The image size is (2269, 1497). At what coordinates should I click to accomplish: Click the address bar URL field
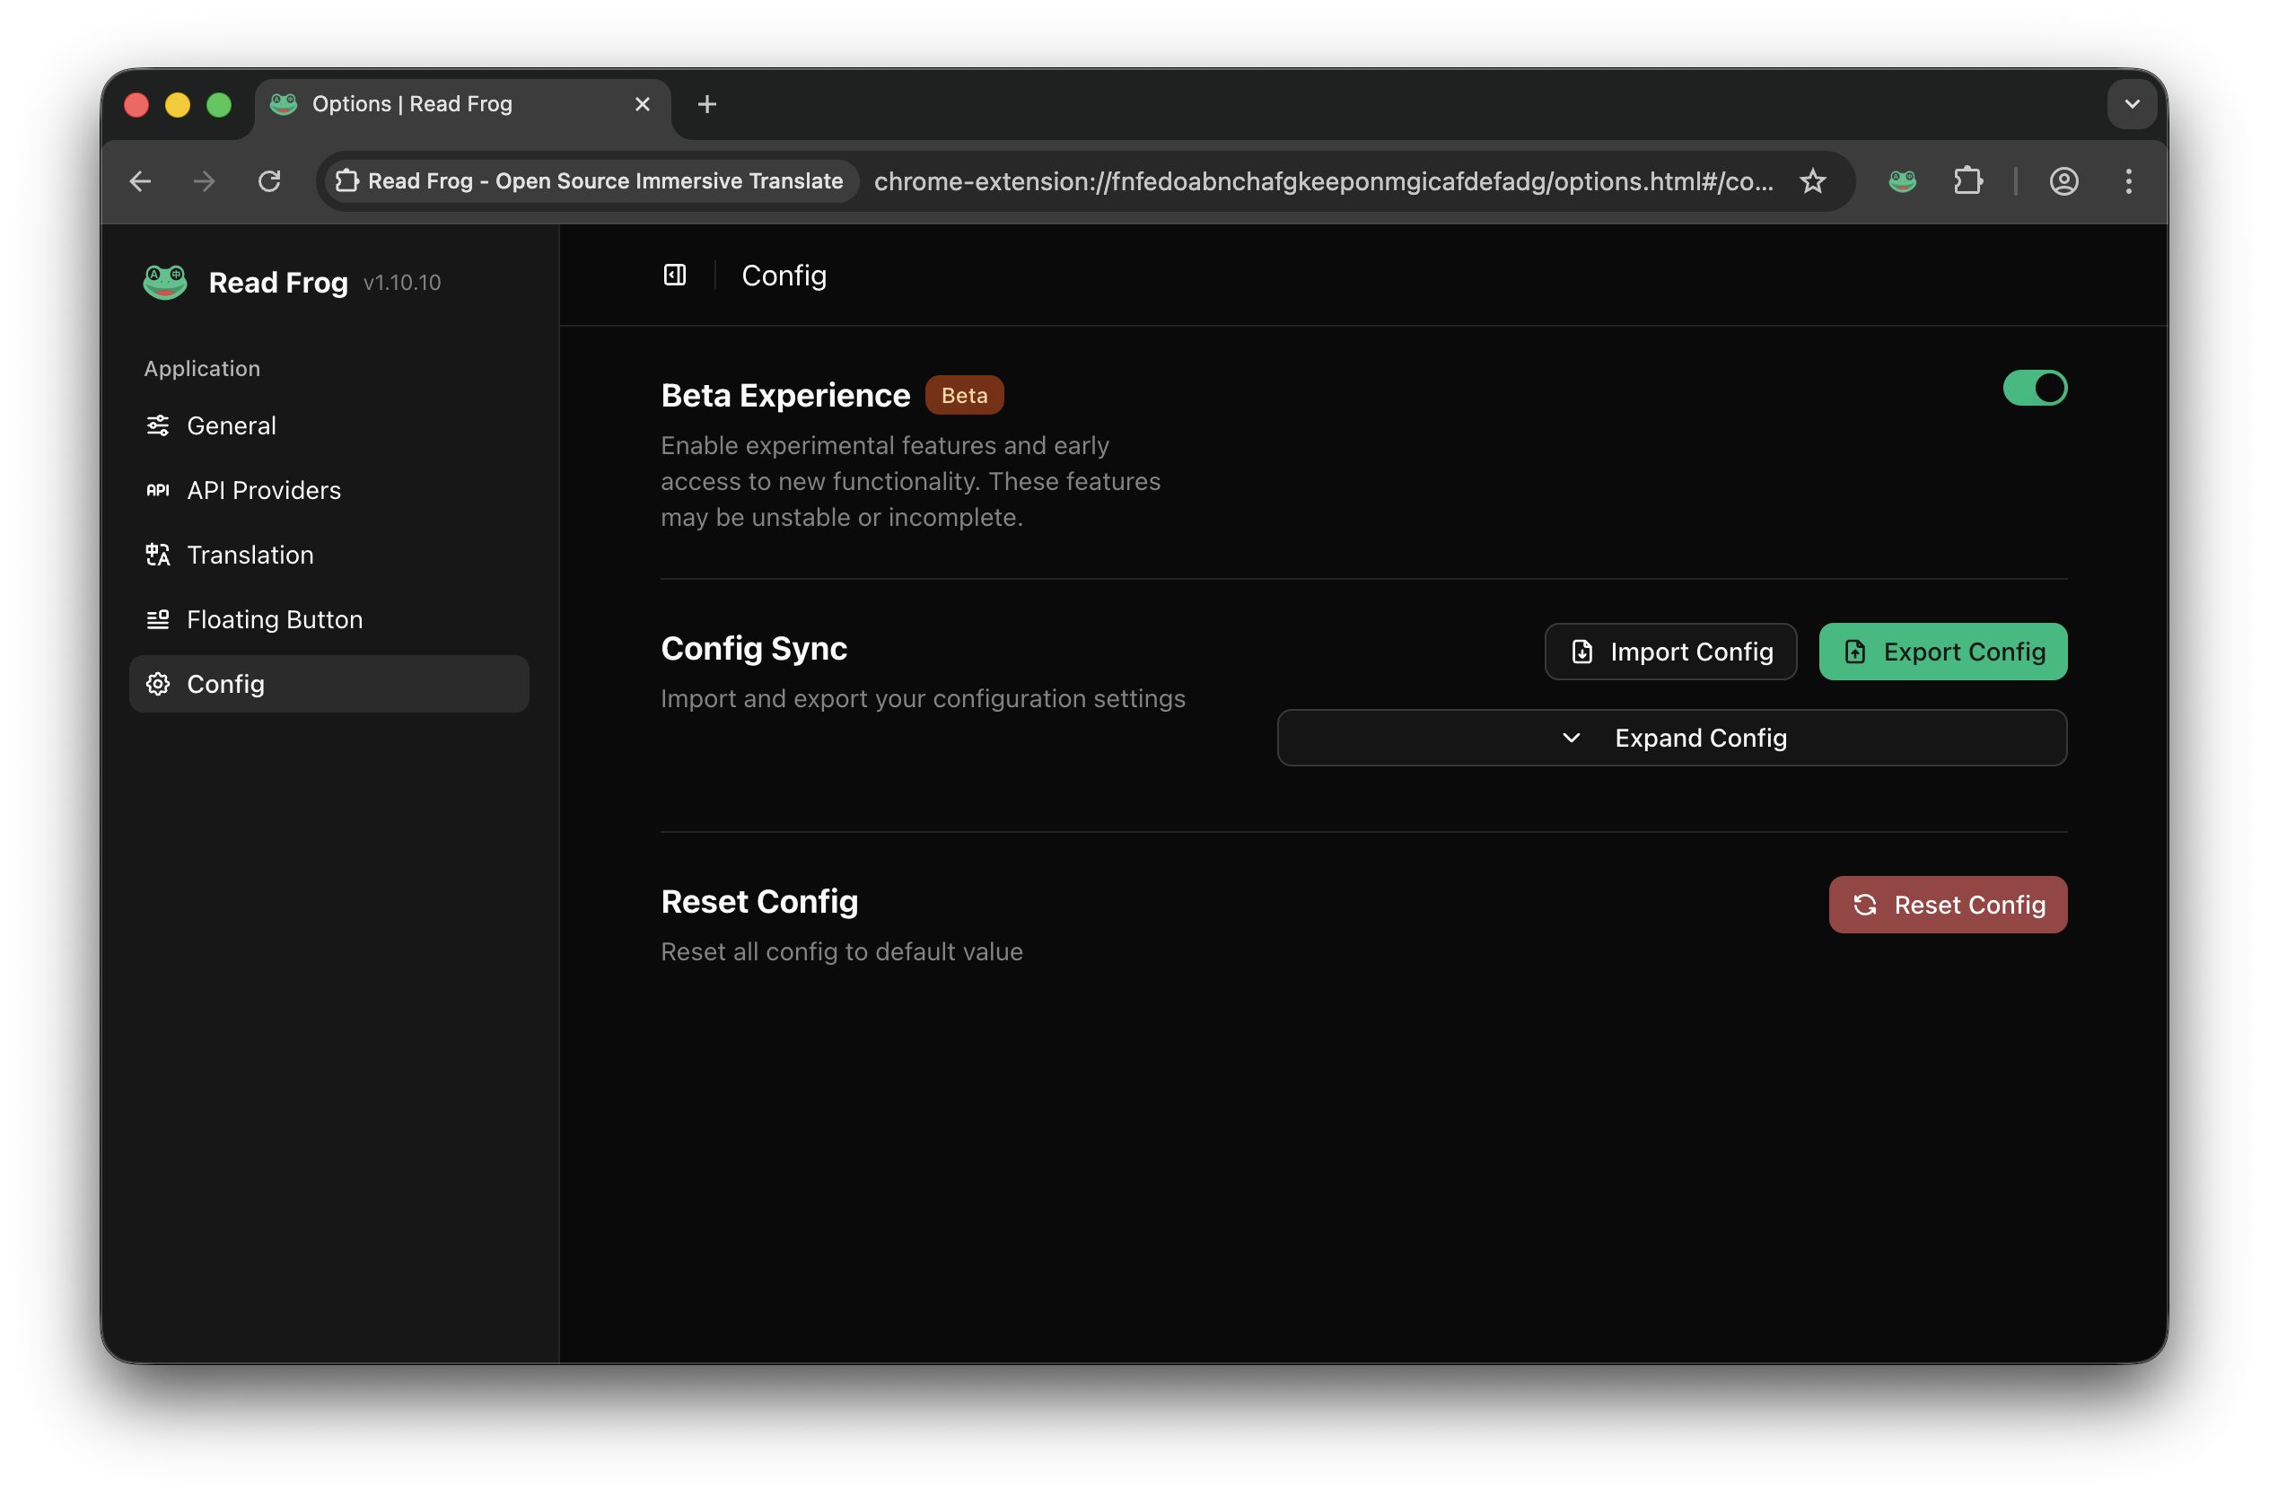click(x=1322, y=181)
